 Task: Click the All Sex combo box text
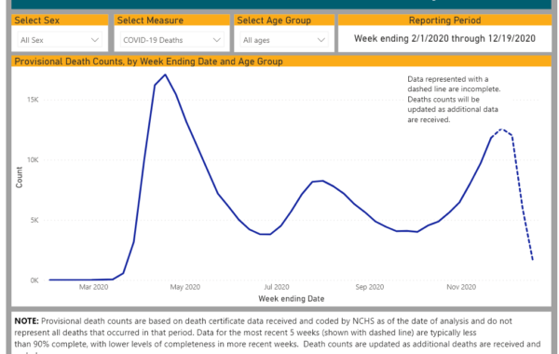(x=32, y=40)
